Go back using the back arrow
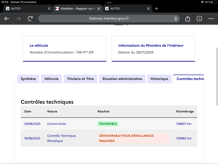This screenshot has height=164, width=218. pyautogui.click(x=7, y=19)
